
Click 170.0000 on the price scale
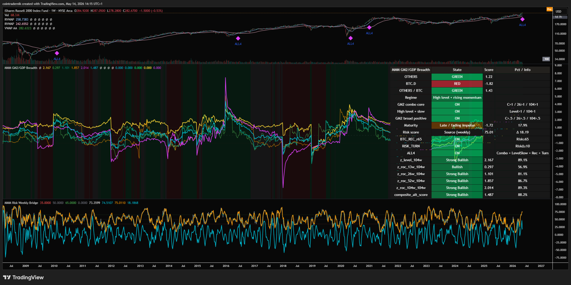pyautogui.click(x=560, y=24)
